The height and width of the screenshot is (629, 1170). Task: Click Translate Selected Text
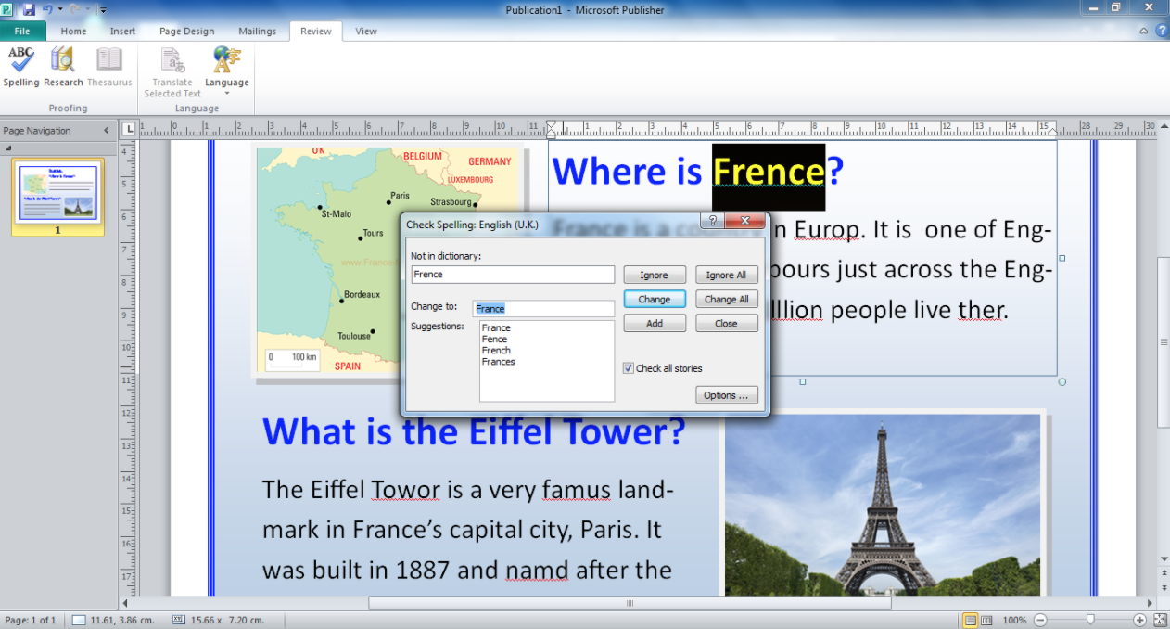[x=172, y=72]
